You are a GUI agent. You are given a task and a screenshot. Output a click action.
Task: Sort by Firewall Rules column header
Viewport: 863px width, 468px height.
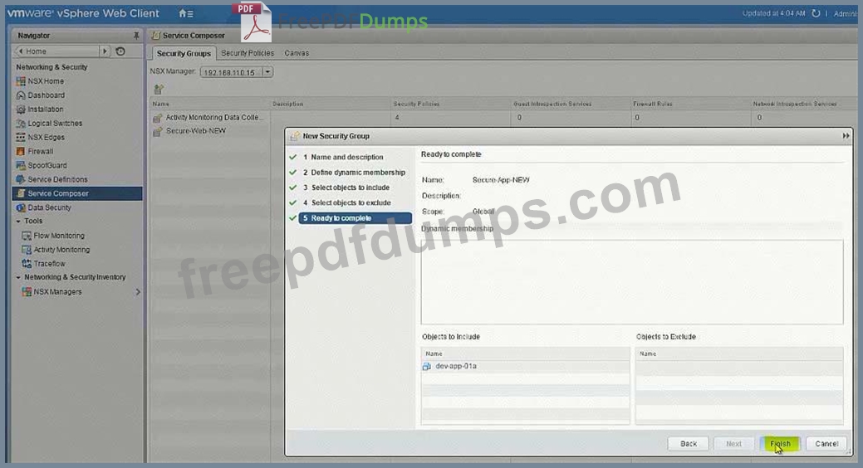[653, 104]
